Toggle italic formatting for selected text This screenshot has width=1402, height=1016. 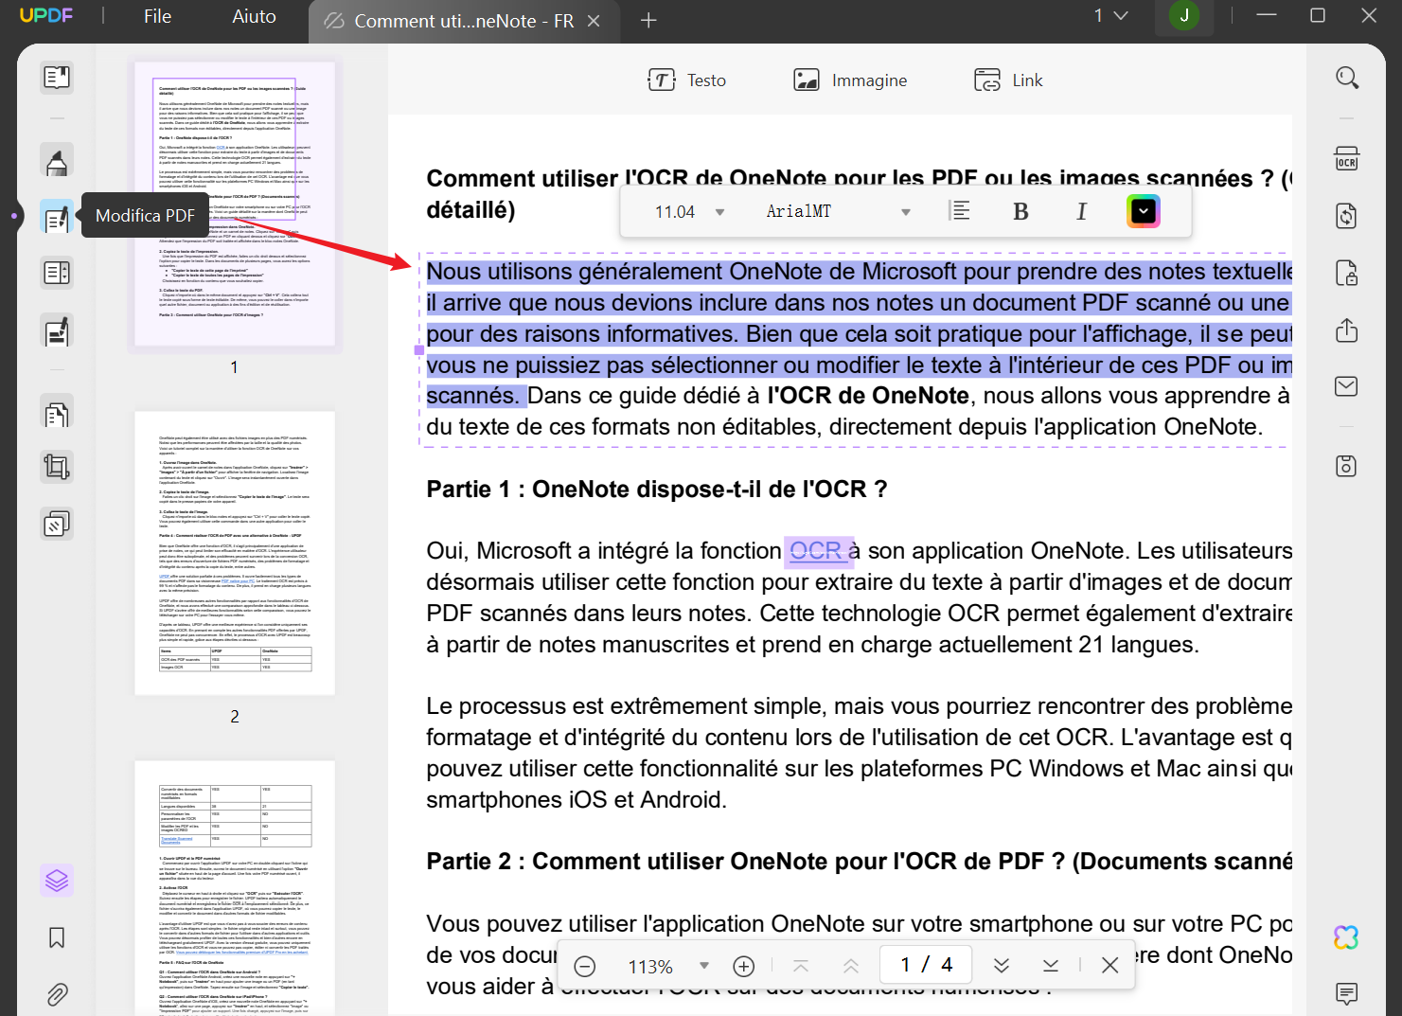tap(1081, 211)
